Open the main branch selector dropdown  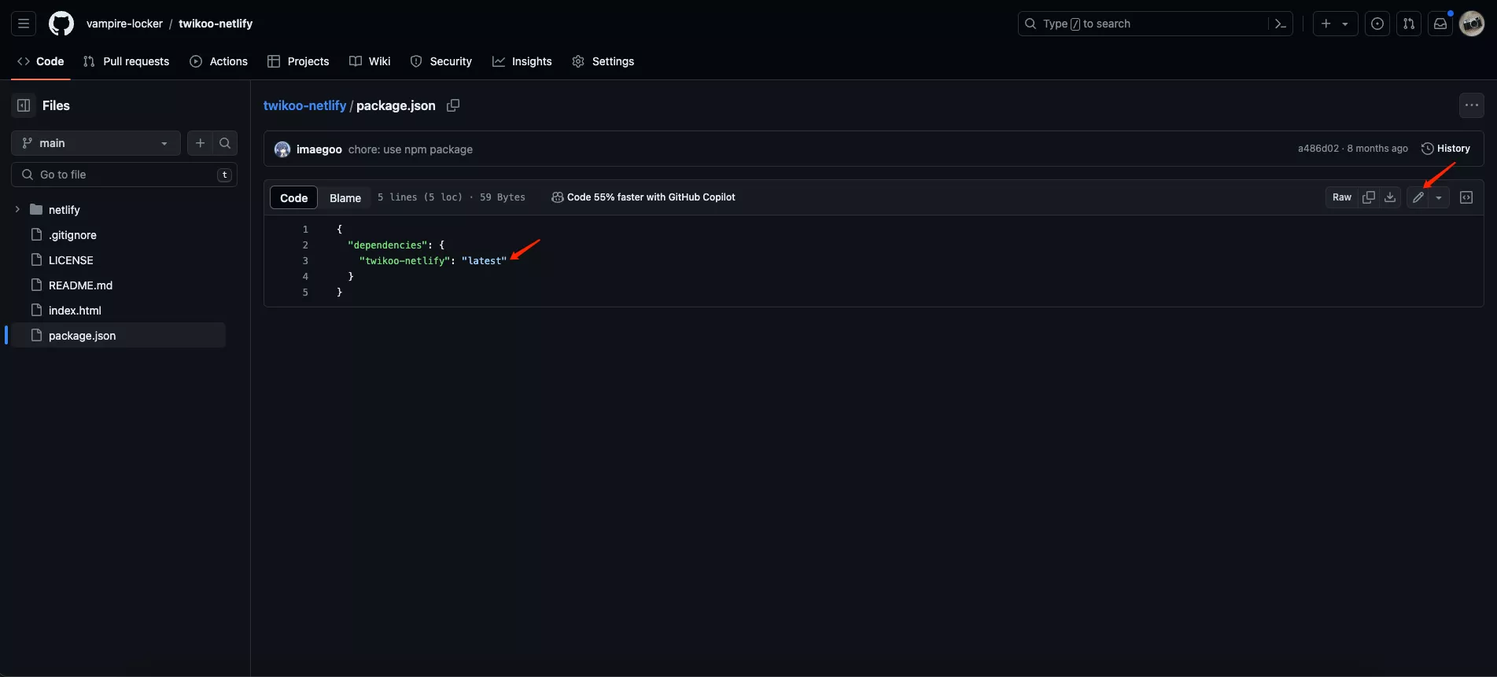pos(96,143)
